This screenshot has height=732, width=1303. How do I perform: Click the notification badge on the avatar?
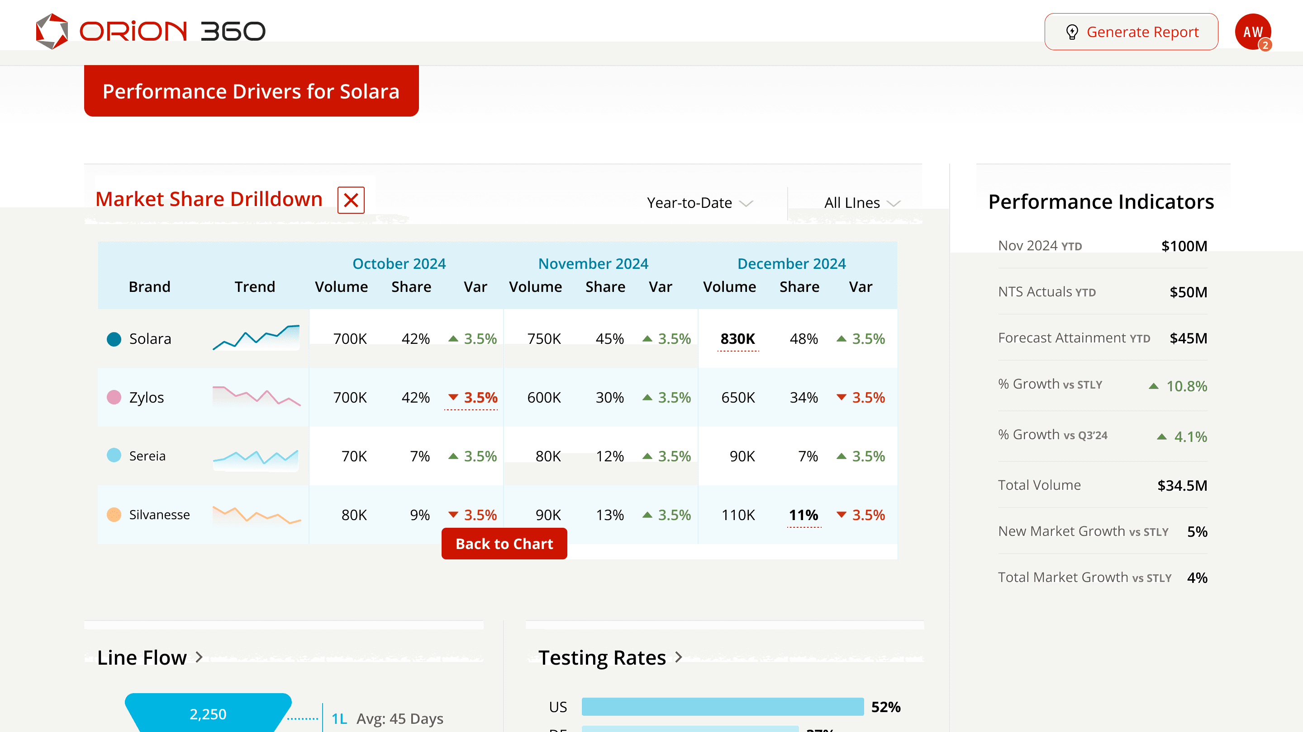click(1265, 45)
